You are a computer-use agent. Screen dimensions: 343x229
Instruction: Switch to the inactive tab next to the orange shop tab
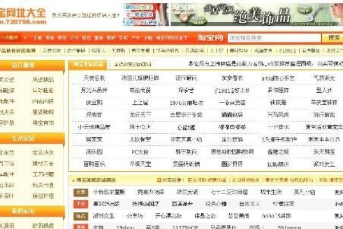(133, 65)
